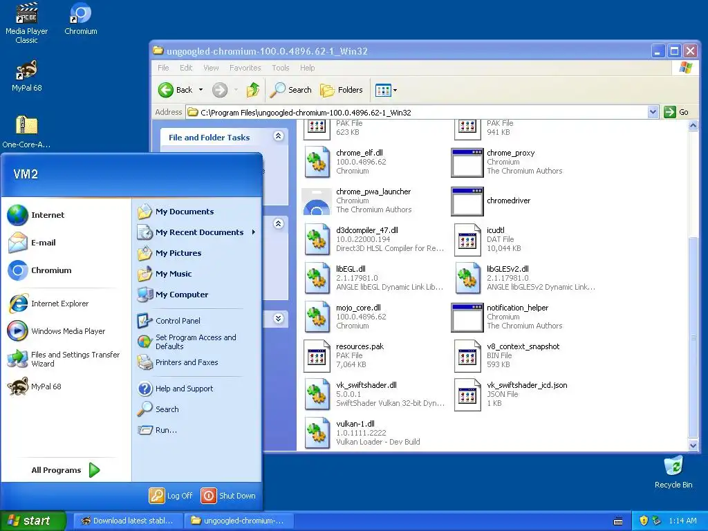Image resolution: width=708 pixels, height=531 pixels.
Task: Open MyPal 68 desktop shortcut
Action: click(x=27, y=76)
